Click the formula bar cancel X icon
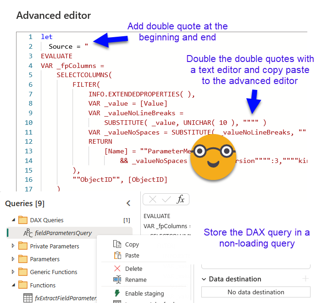Screen dimensions: 322x303 coord(153,199)
